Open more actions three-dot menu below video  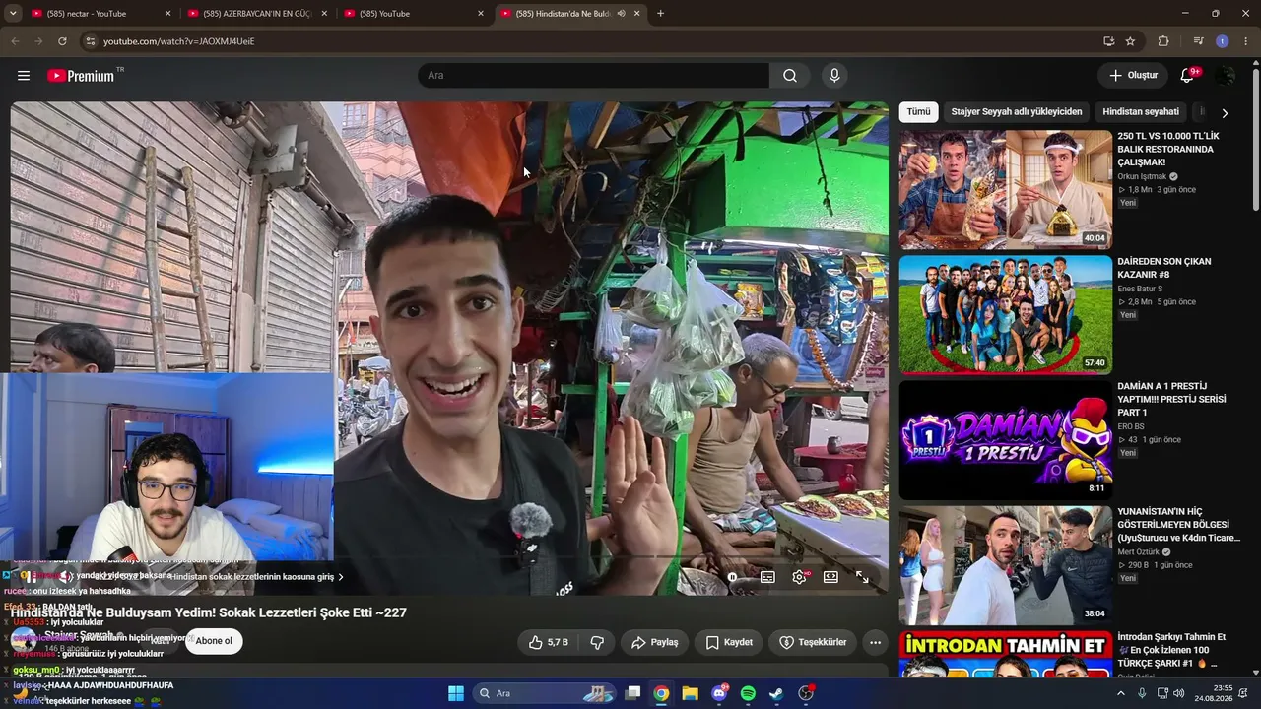coord(875,642)
